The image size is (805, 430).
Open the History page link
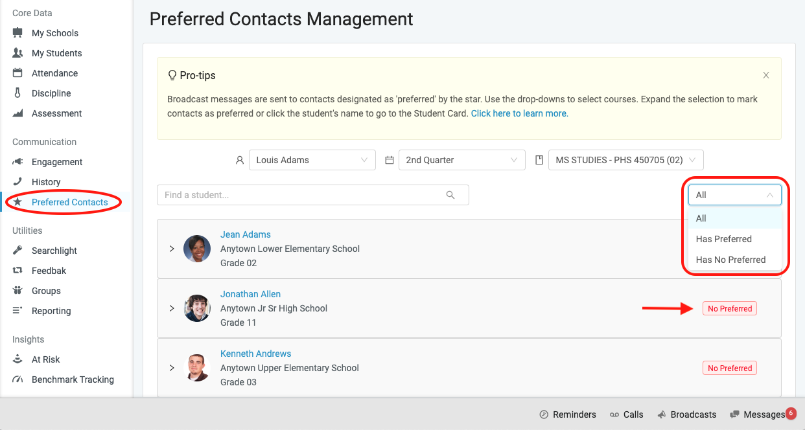pos(46,182)
